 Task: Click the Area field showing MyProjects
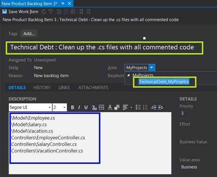(x=137, y=67)
